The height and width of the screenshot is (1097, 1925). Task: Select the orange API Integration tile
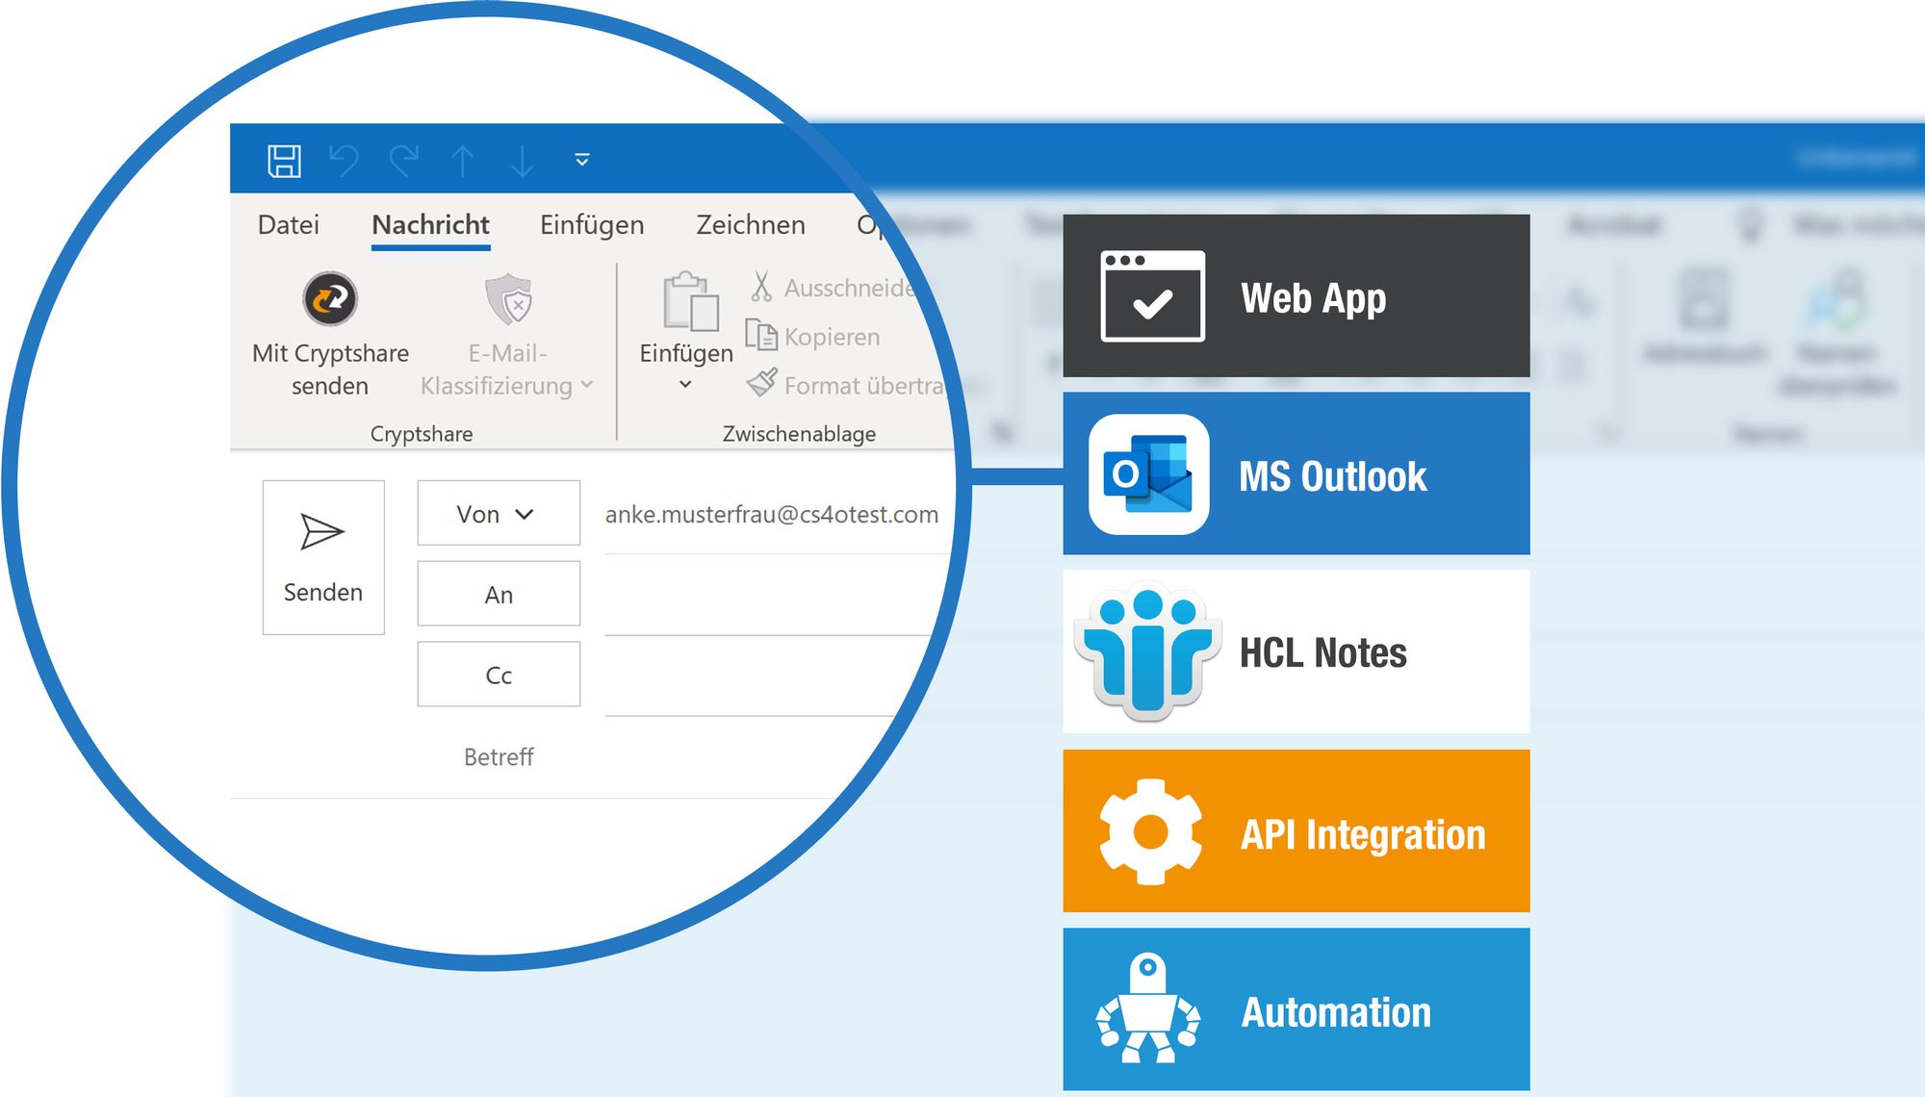[1296, 832]
